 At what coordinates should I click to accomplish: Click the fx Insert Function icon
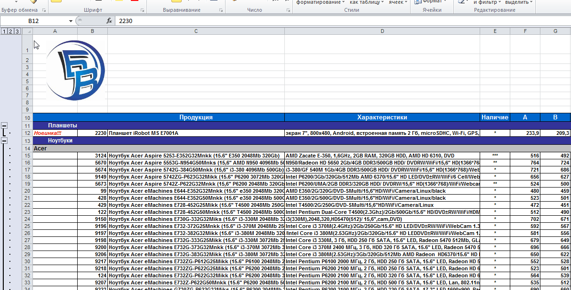coord(109,21)
